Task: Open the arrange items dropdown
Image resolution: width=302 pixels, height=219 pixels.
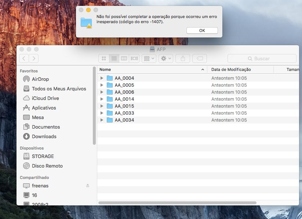Action: [x=149, y=58]
